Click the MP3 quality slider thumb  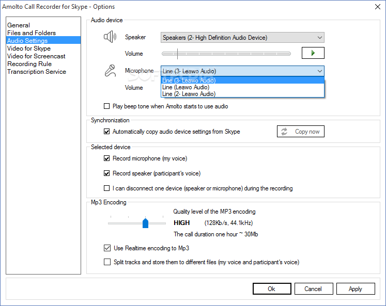pyautogui.click(x=146, y=223)
